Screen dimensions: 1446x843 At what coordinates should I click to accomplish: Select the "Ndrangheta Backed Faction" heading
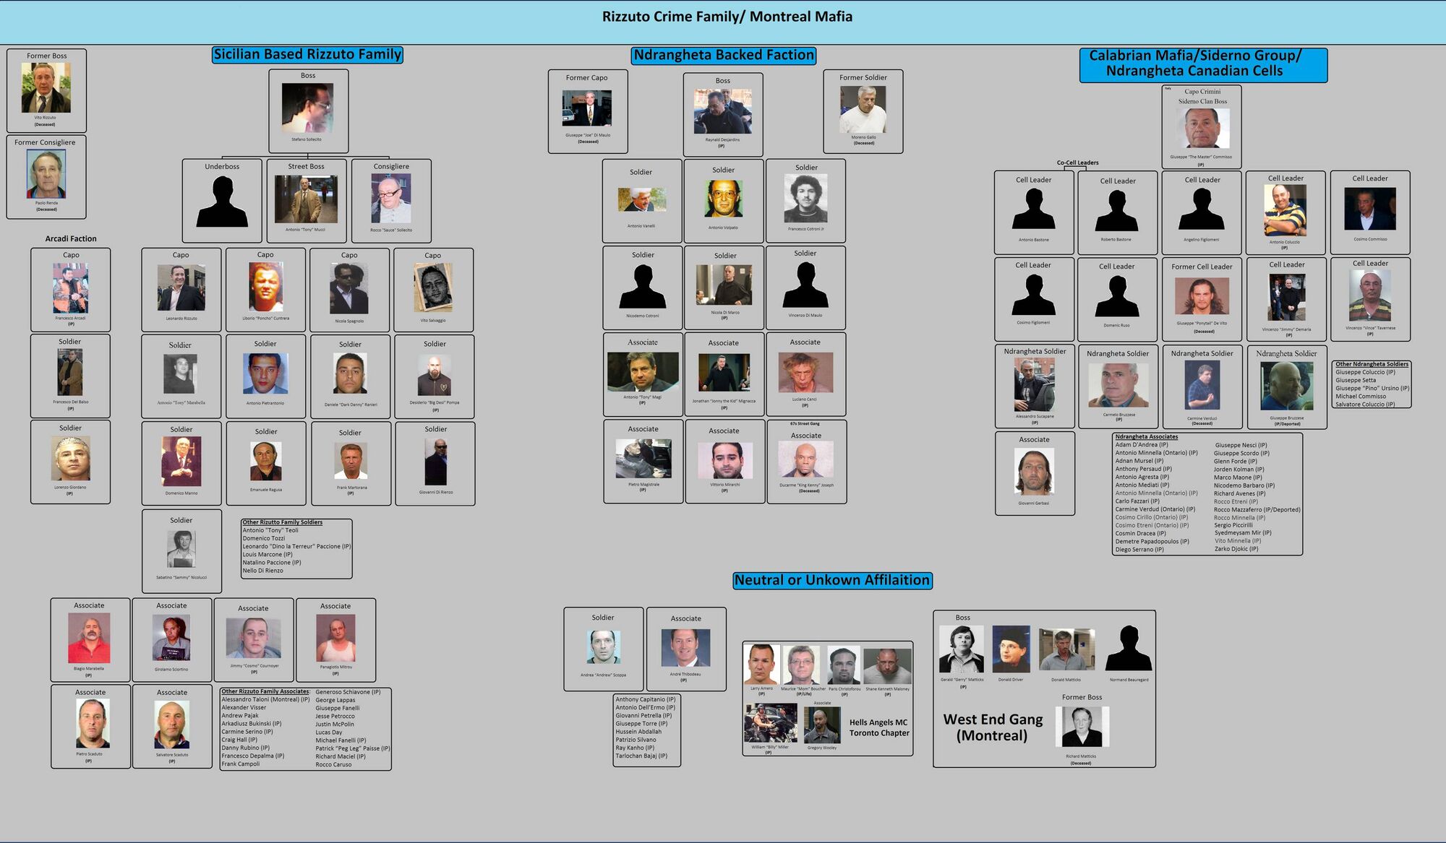(724, 55)
